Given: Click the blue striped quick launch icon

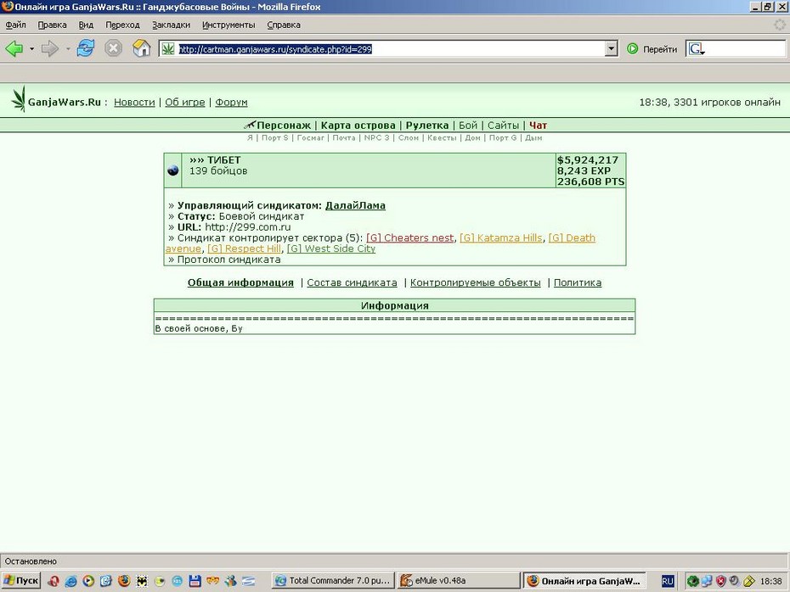Looking at the screenshot, I should 248,581.
